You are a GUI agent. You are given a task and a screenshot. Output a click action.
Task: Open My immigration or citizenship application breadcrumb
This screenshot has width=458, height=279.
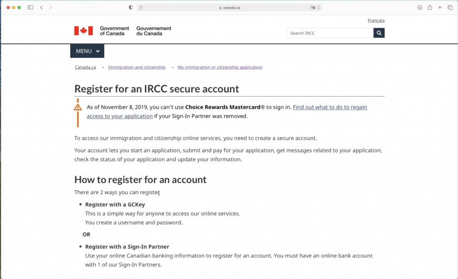click(x=220, y=68)
